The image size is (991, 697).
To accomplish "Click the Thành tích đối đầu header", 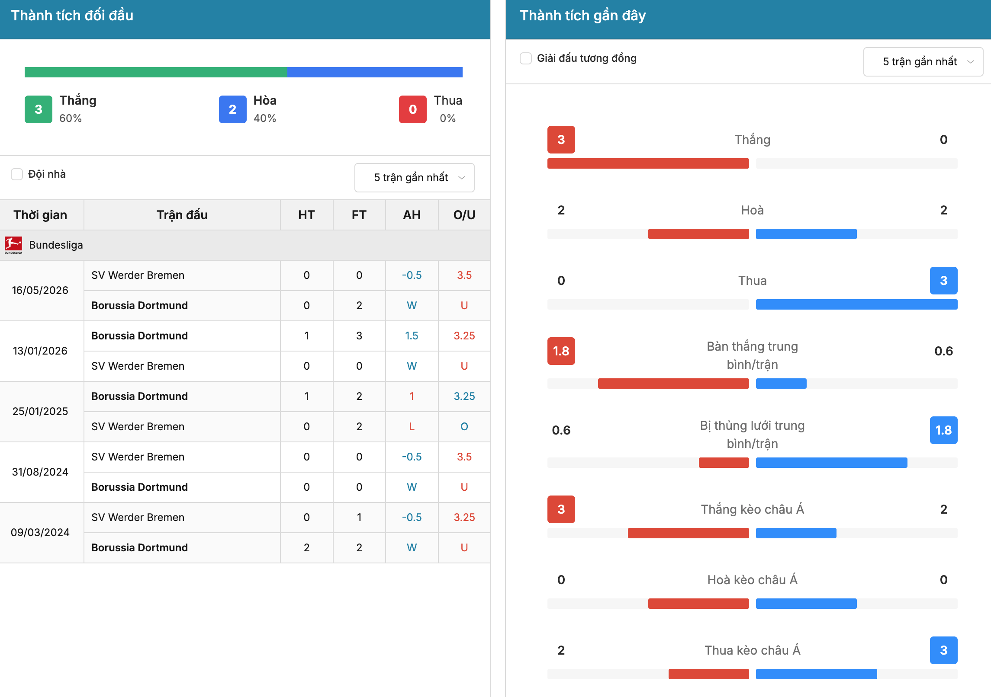I will tap(72, 16).
